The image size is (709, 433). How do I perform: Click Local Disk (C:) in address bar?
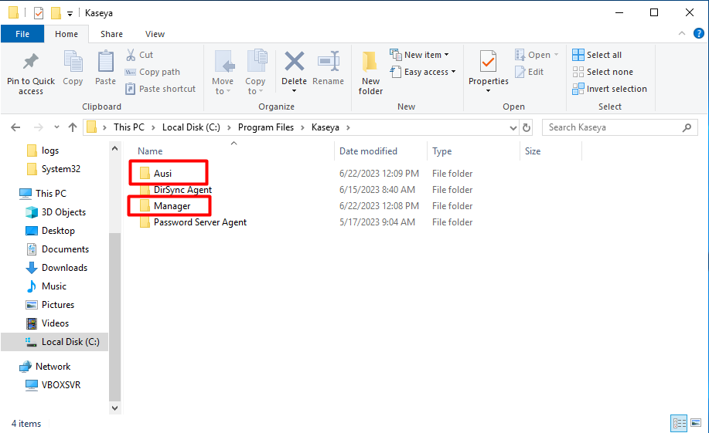click(x=191, y=127)
